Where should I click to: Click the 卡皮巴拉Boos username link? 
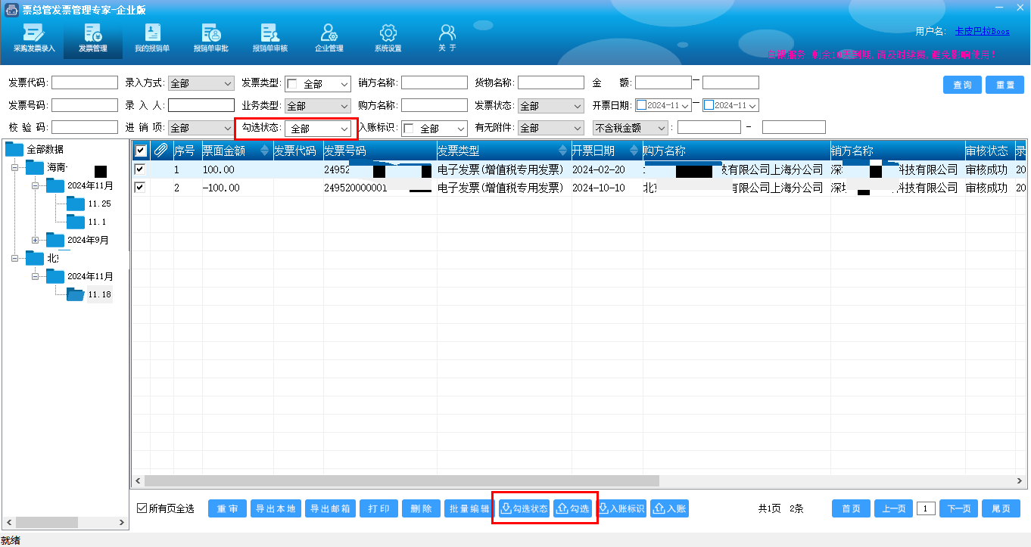pos(982,32)
